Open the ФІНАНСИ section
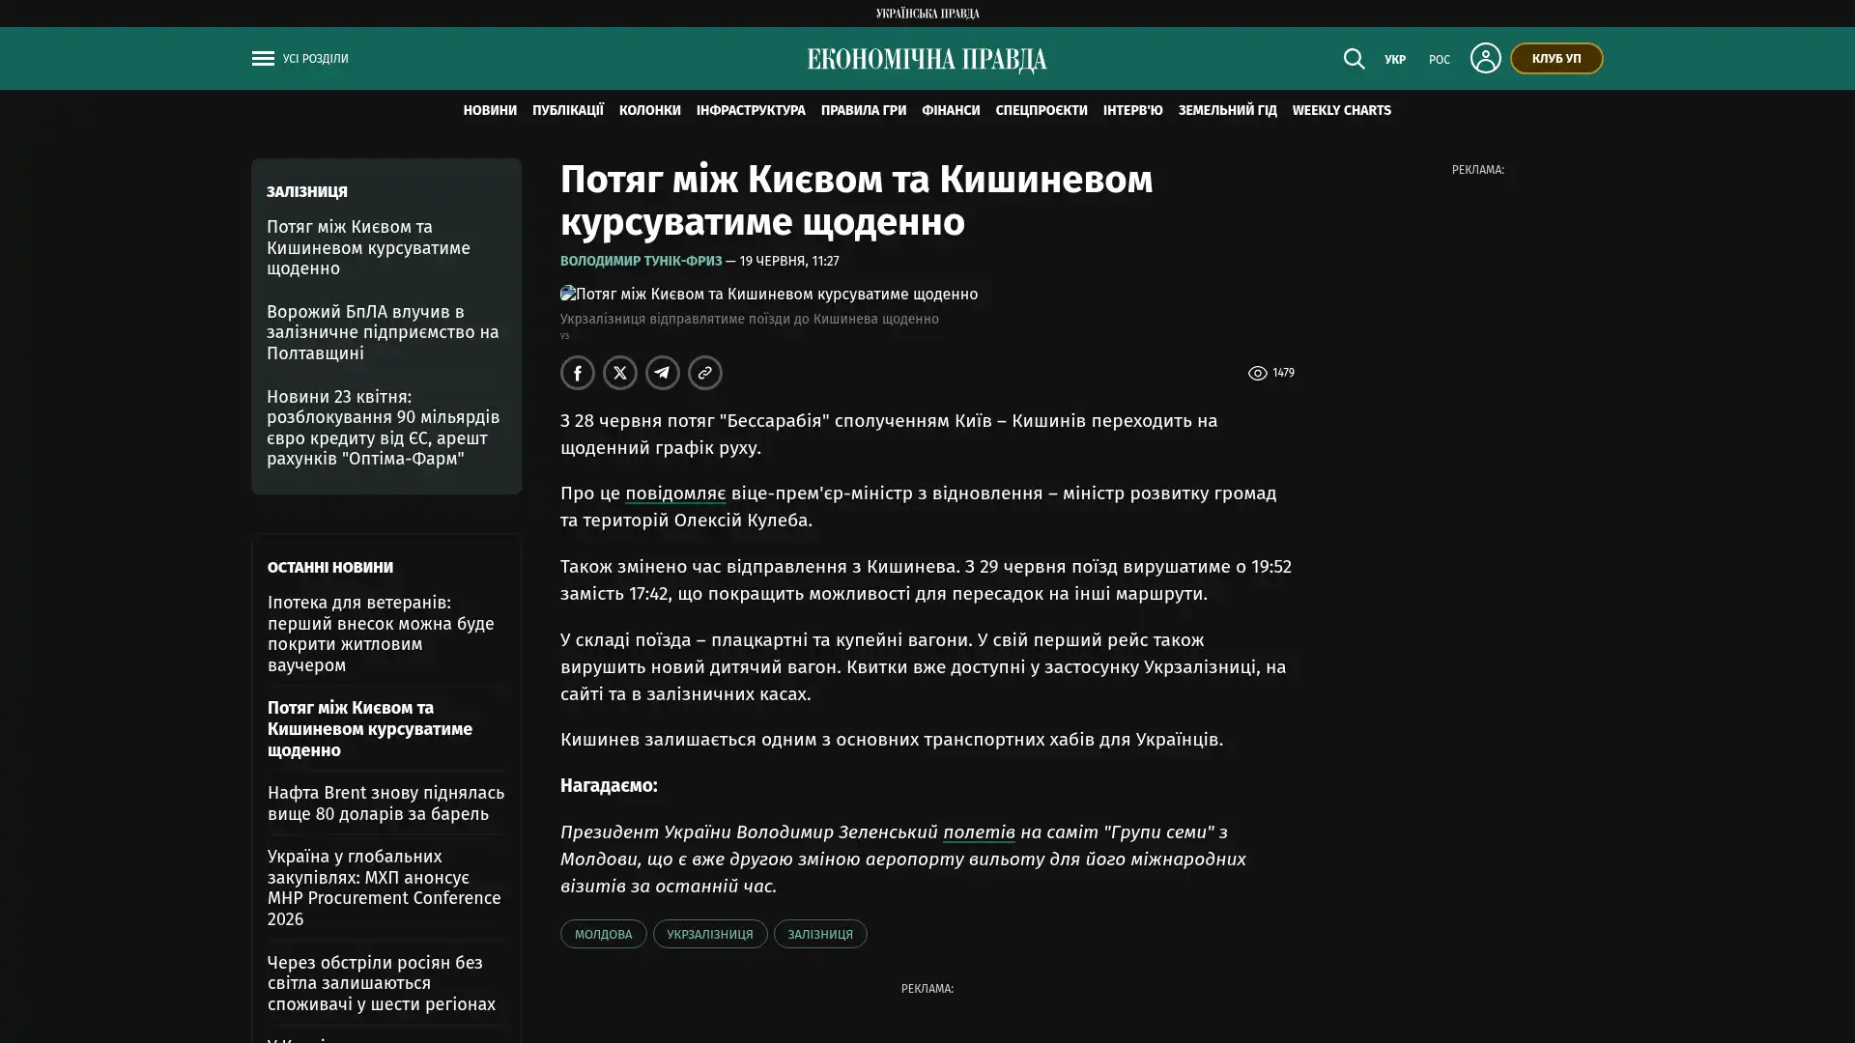 pos(951,110)
